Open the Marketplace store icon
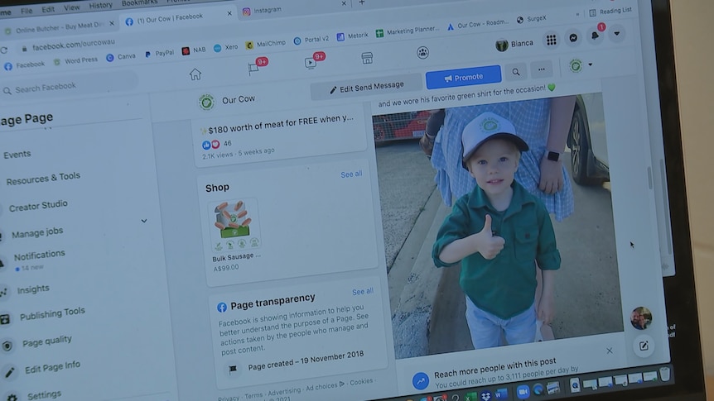The image size is (714, 401). pyautogui.click(x=367, y=58)
